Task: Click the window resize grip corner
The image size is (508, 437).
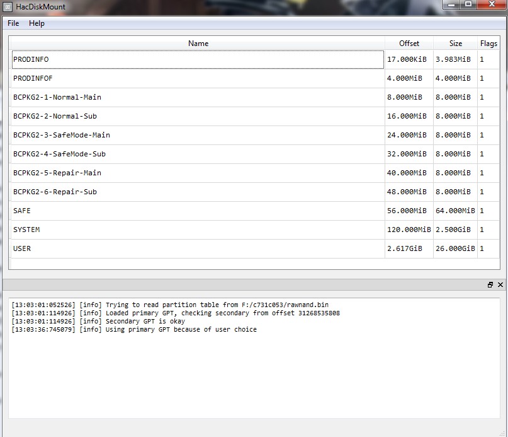Action: pos(502,433)
